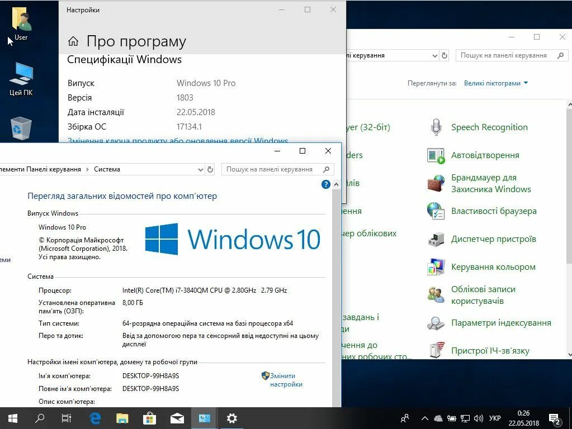Open the Властивості браузера globe icon
572x429 pixels.
click(436, 211)
